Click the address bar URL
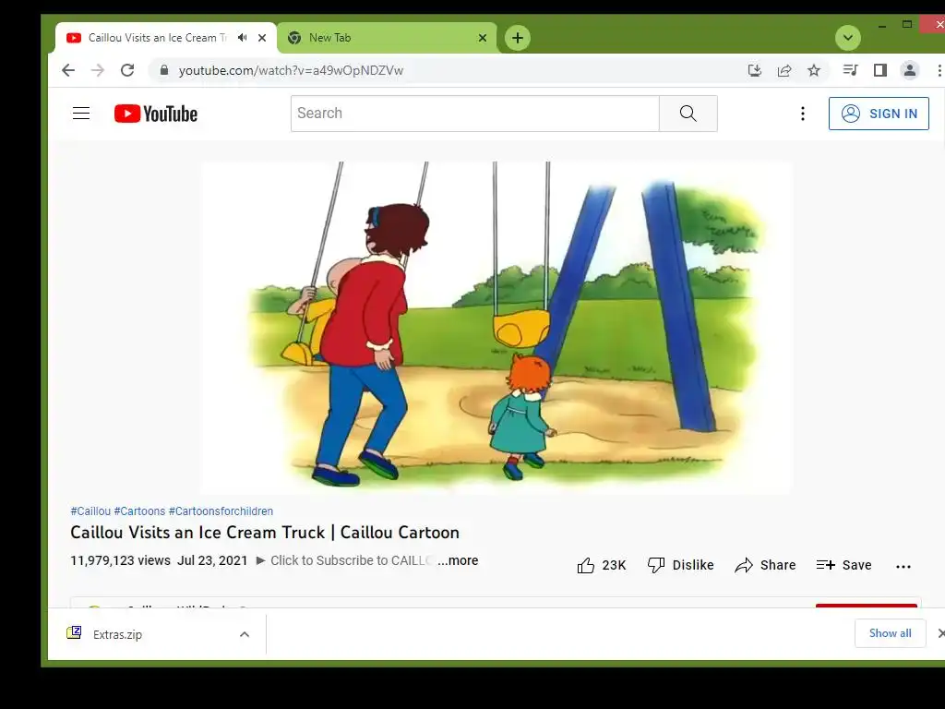 (291, 70)
